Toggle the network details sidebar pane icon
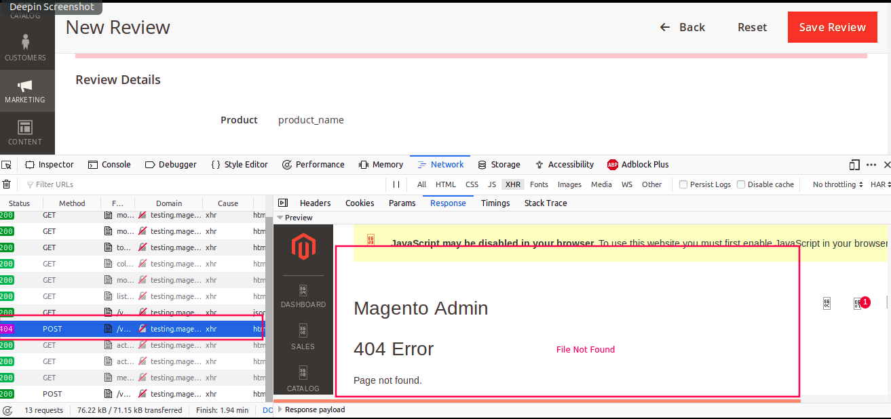The height and width of the screenshot is (419, 891). click(283, 203)
